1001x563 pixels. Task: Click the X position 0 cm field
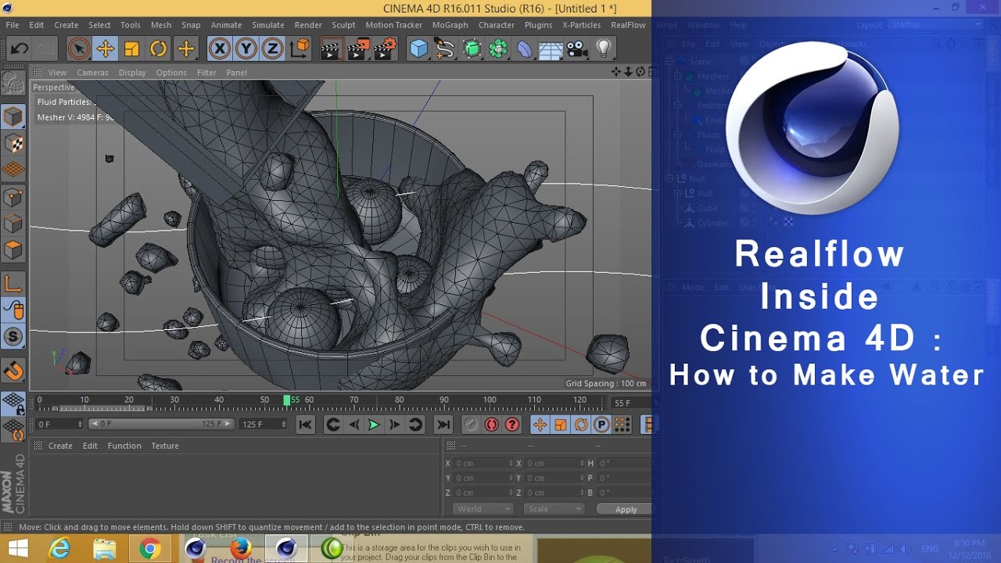coord(484,463)
